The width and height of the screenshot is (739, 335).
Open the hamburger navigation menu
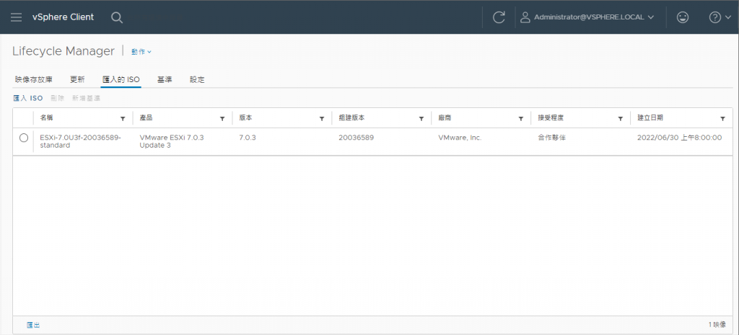point(16,17)
